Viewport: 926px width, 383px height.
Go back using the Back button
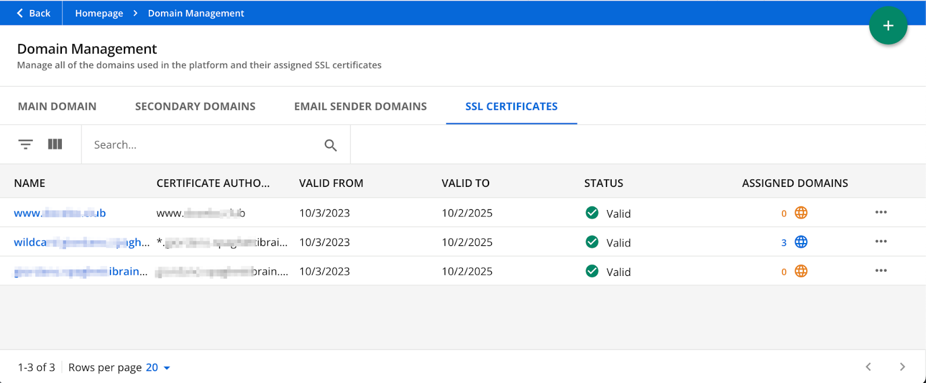[x=33, y=13]
